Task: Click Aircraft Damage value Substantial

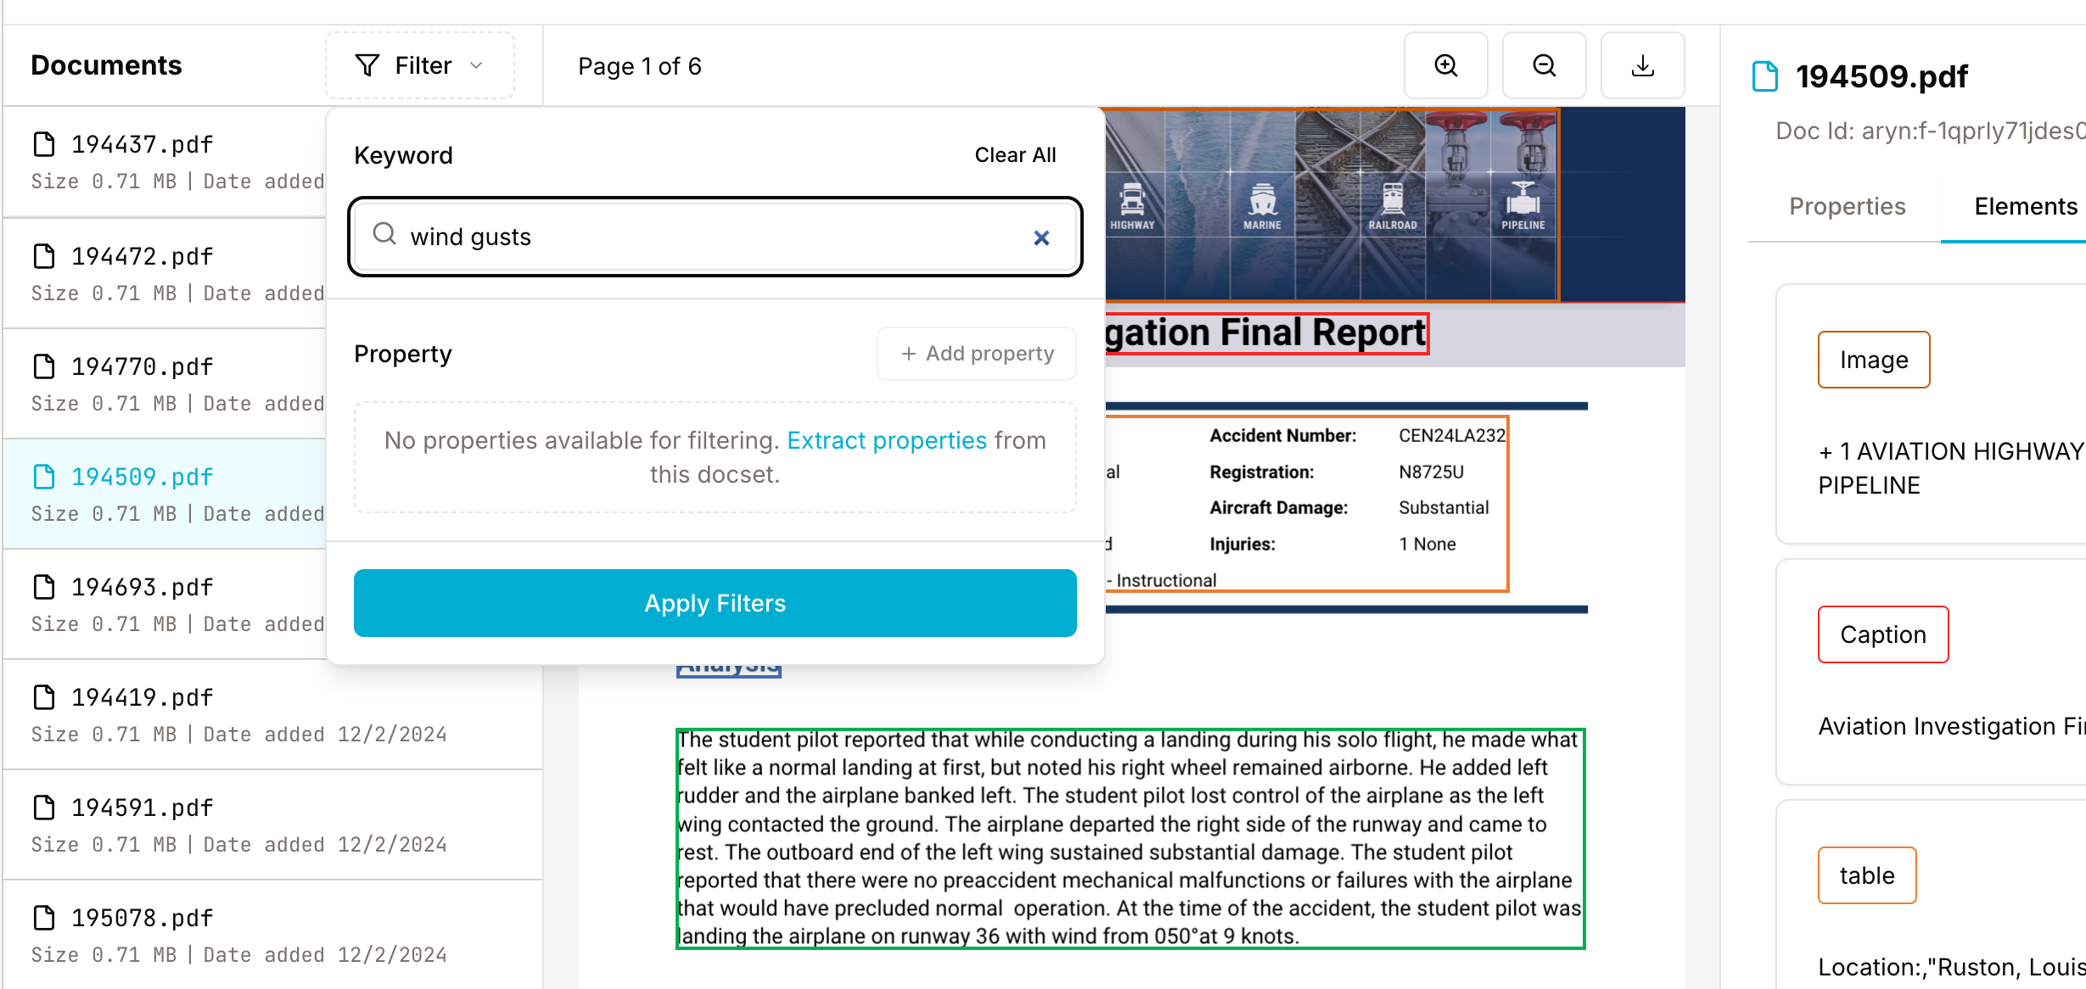Action: [1443, 508]
